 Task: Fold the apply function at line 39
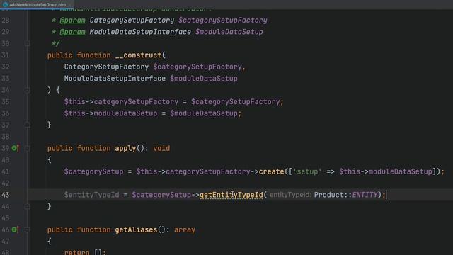27,148
